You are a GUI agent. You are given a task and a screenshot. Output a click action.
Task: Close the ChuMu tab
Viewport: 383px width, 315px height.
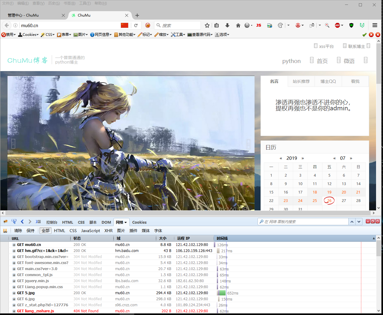[127, 15]
